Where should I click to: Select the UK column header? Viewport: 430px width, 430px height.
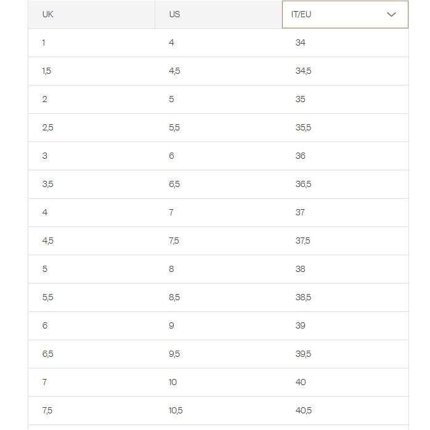[91, 14]
